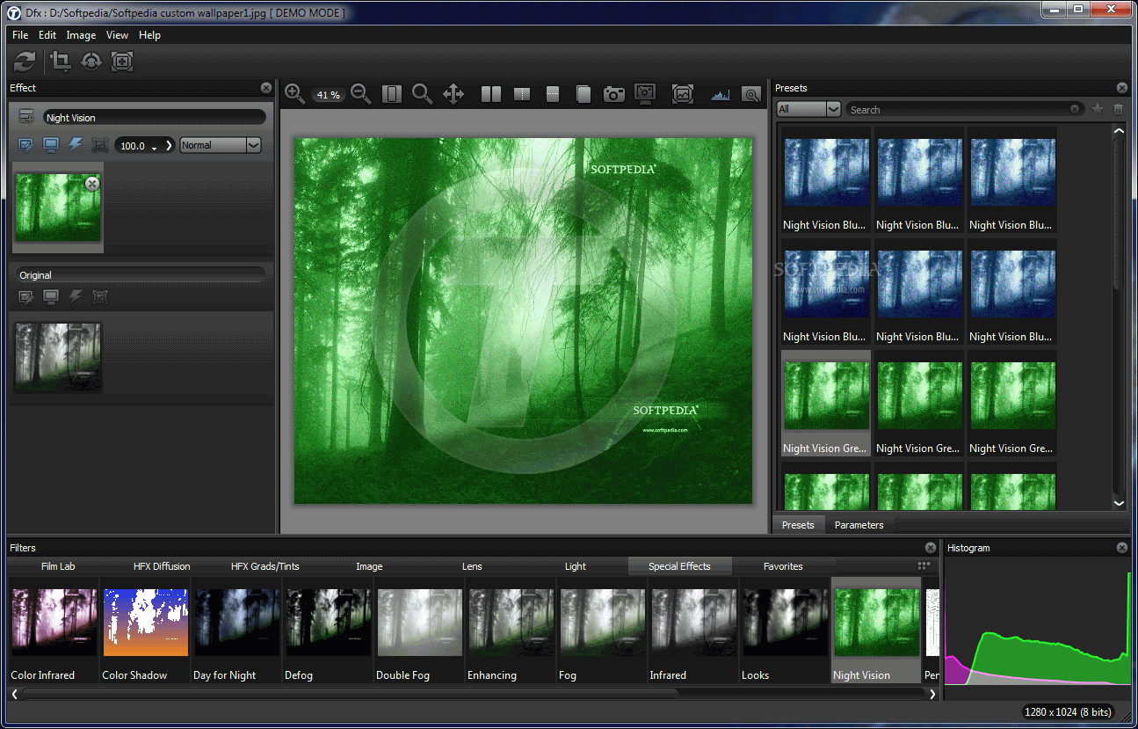Image resolution: width=1138 pixels, height=729 pixels.
Task: Delete preset using trash icon
Action: pyautogui.click(x=1119, y=109)
